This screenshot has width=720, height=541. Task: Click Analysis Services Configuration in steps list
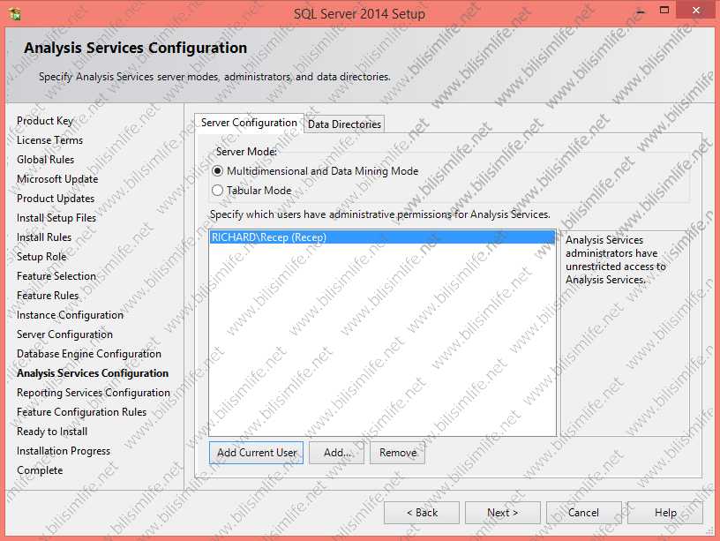93,373
